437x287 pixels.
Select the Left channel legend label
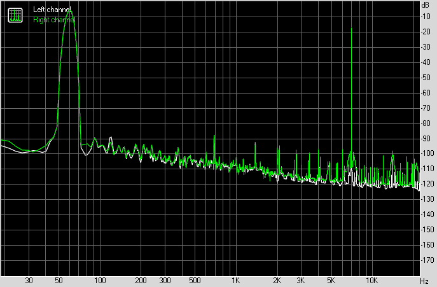coord(52,10)
